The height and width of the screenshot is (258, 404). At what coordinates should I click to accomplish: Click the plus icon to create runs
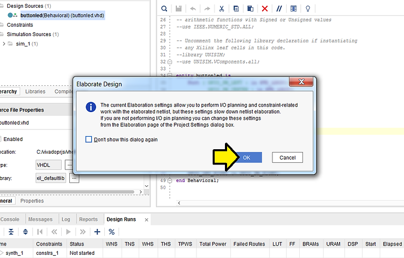point(97,232)
